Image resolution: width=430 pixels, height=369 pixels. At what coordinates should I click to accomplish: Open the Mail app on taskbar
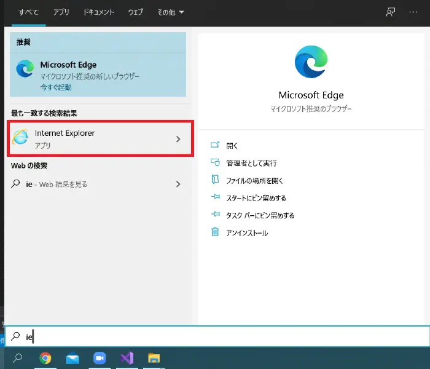click(72, 358)
